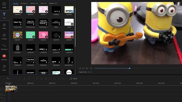
Task: Select the TextTwoLines thumbnail
Action: coord(30,22)
